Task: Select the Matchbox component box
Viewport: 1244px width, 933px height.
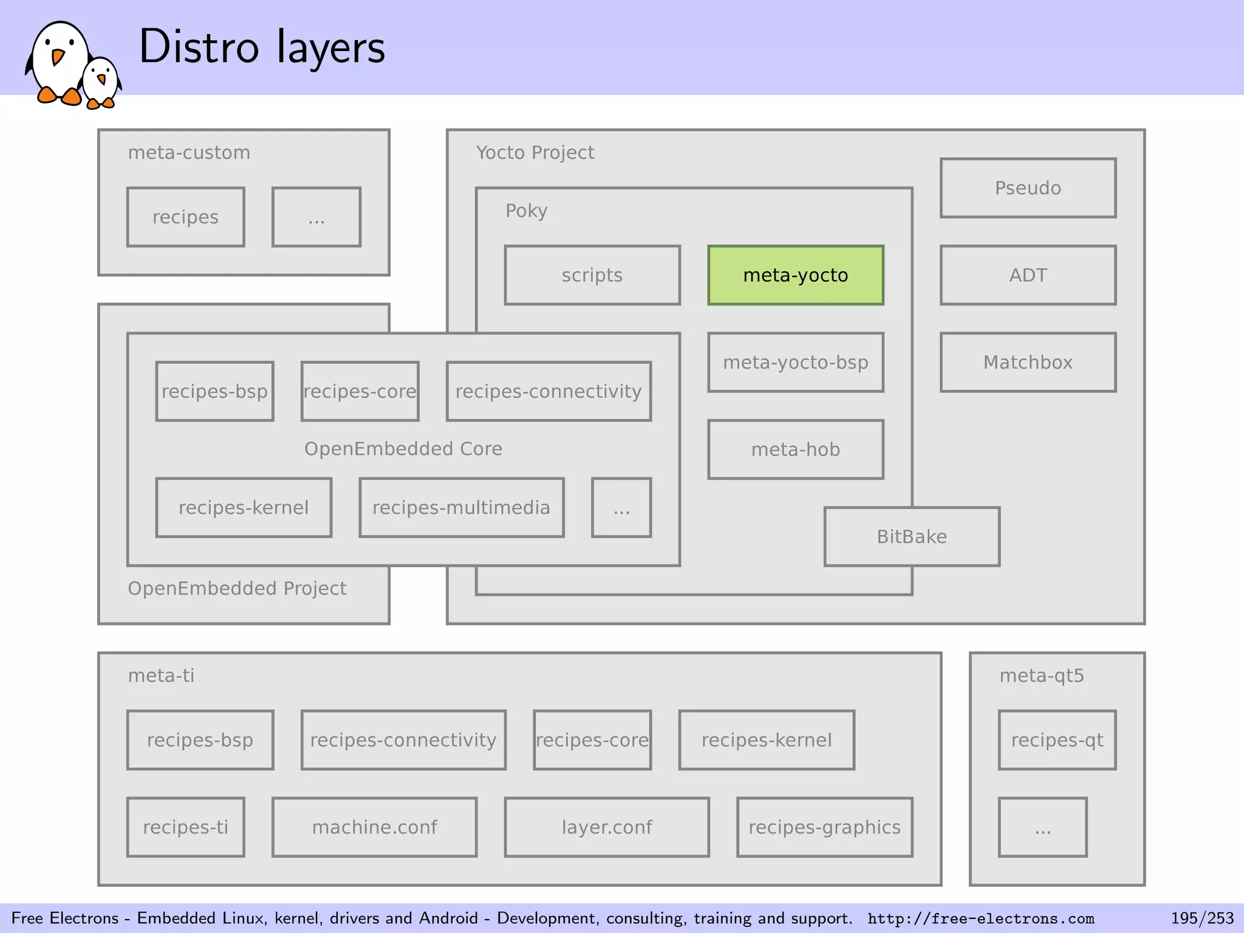Action: (1028, 363)
